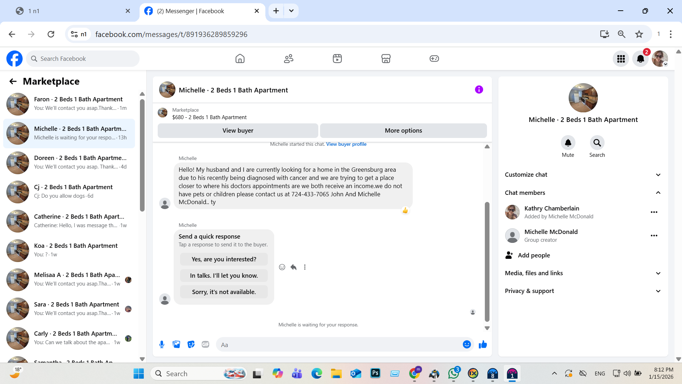Click the purple conversation info icon

(479, 90)
